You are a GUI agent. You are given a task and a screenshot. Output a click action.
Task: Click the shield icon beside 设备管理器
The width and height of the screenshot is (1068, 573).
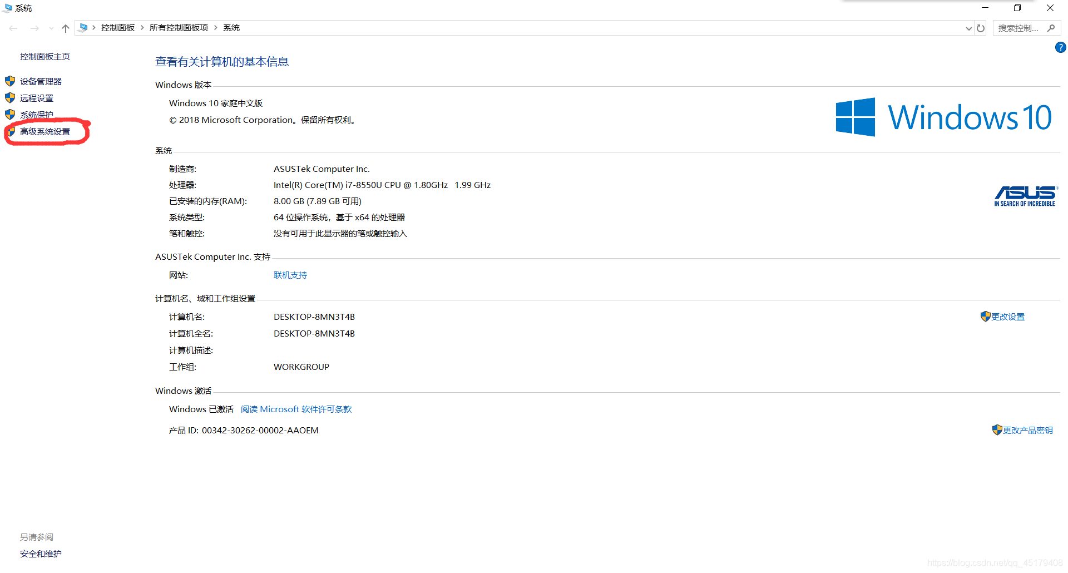click(x=10, y=81)
